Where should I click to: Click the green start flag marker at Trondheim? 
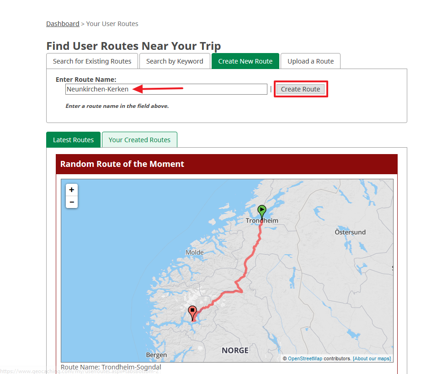[x=261, y=212]
